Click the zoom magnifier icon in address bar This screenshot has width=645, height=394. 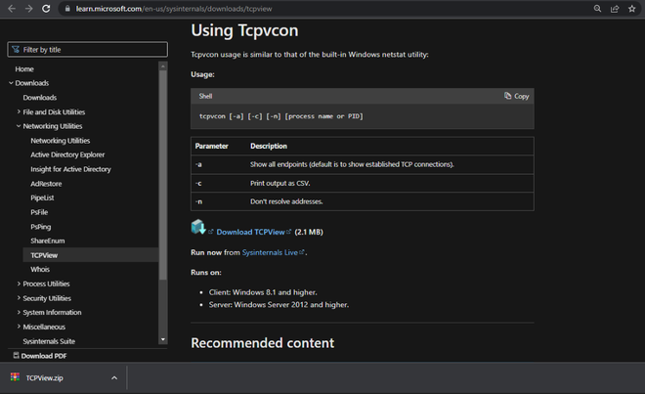597,8
